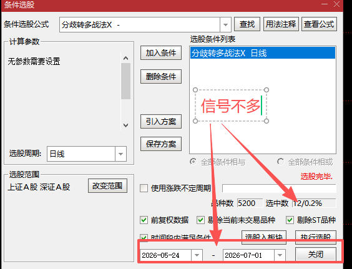Click 保存方案 button
Image resolution: width=352 pixels, height=269 pixels.
161,144
